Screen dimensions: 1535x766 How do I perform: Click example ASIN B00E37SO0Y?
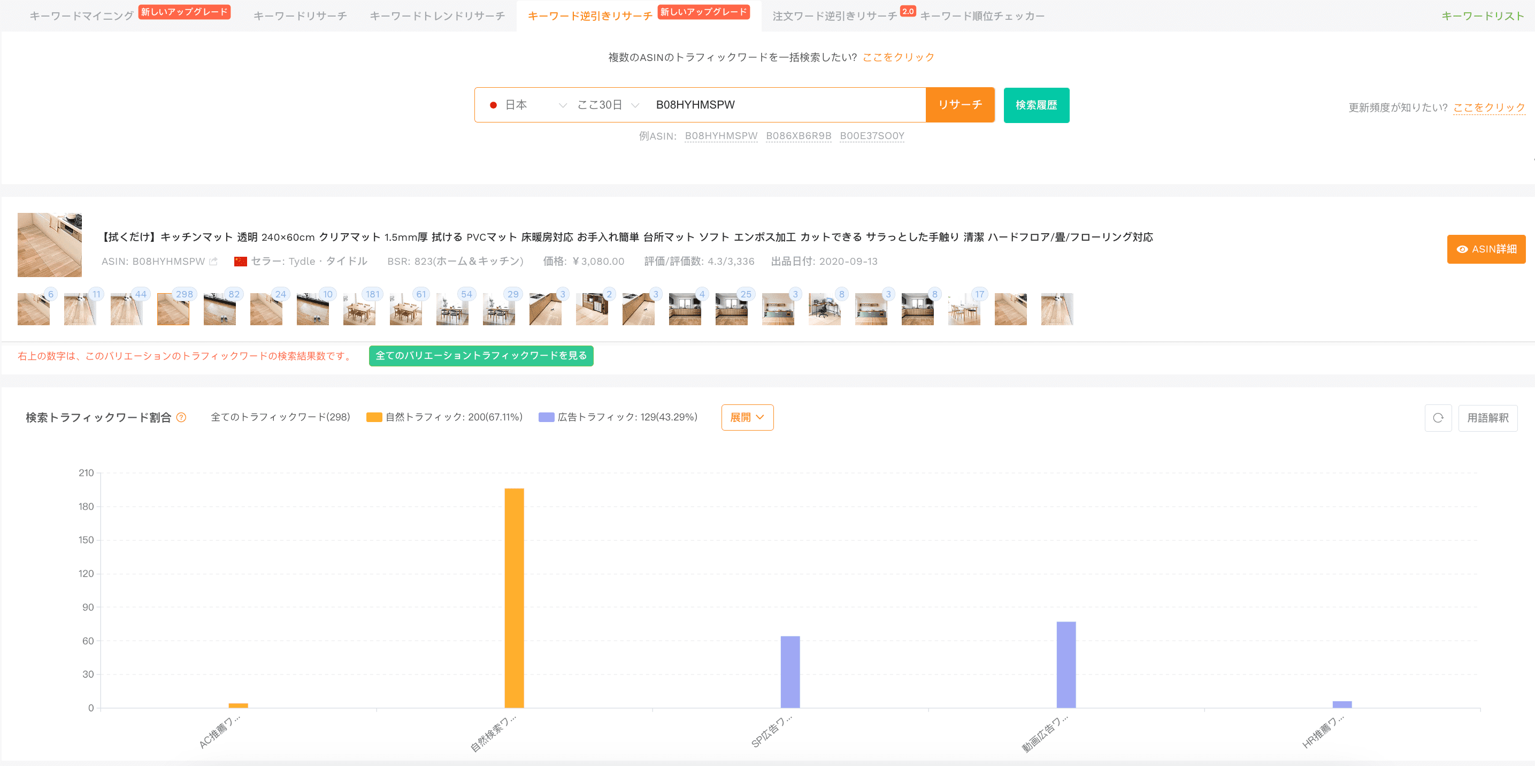872,136
